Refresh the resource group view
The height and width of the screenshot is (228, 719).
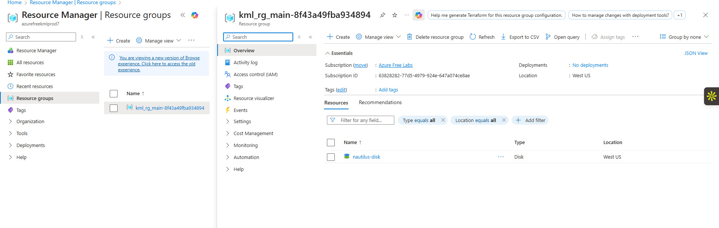click(x=482, y=37)
